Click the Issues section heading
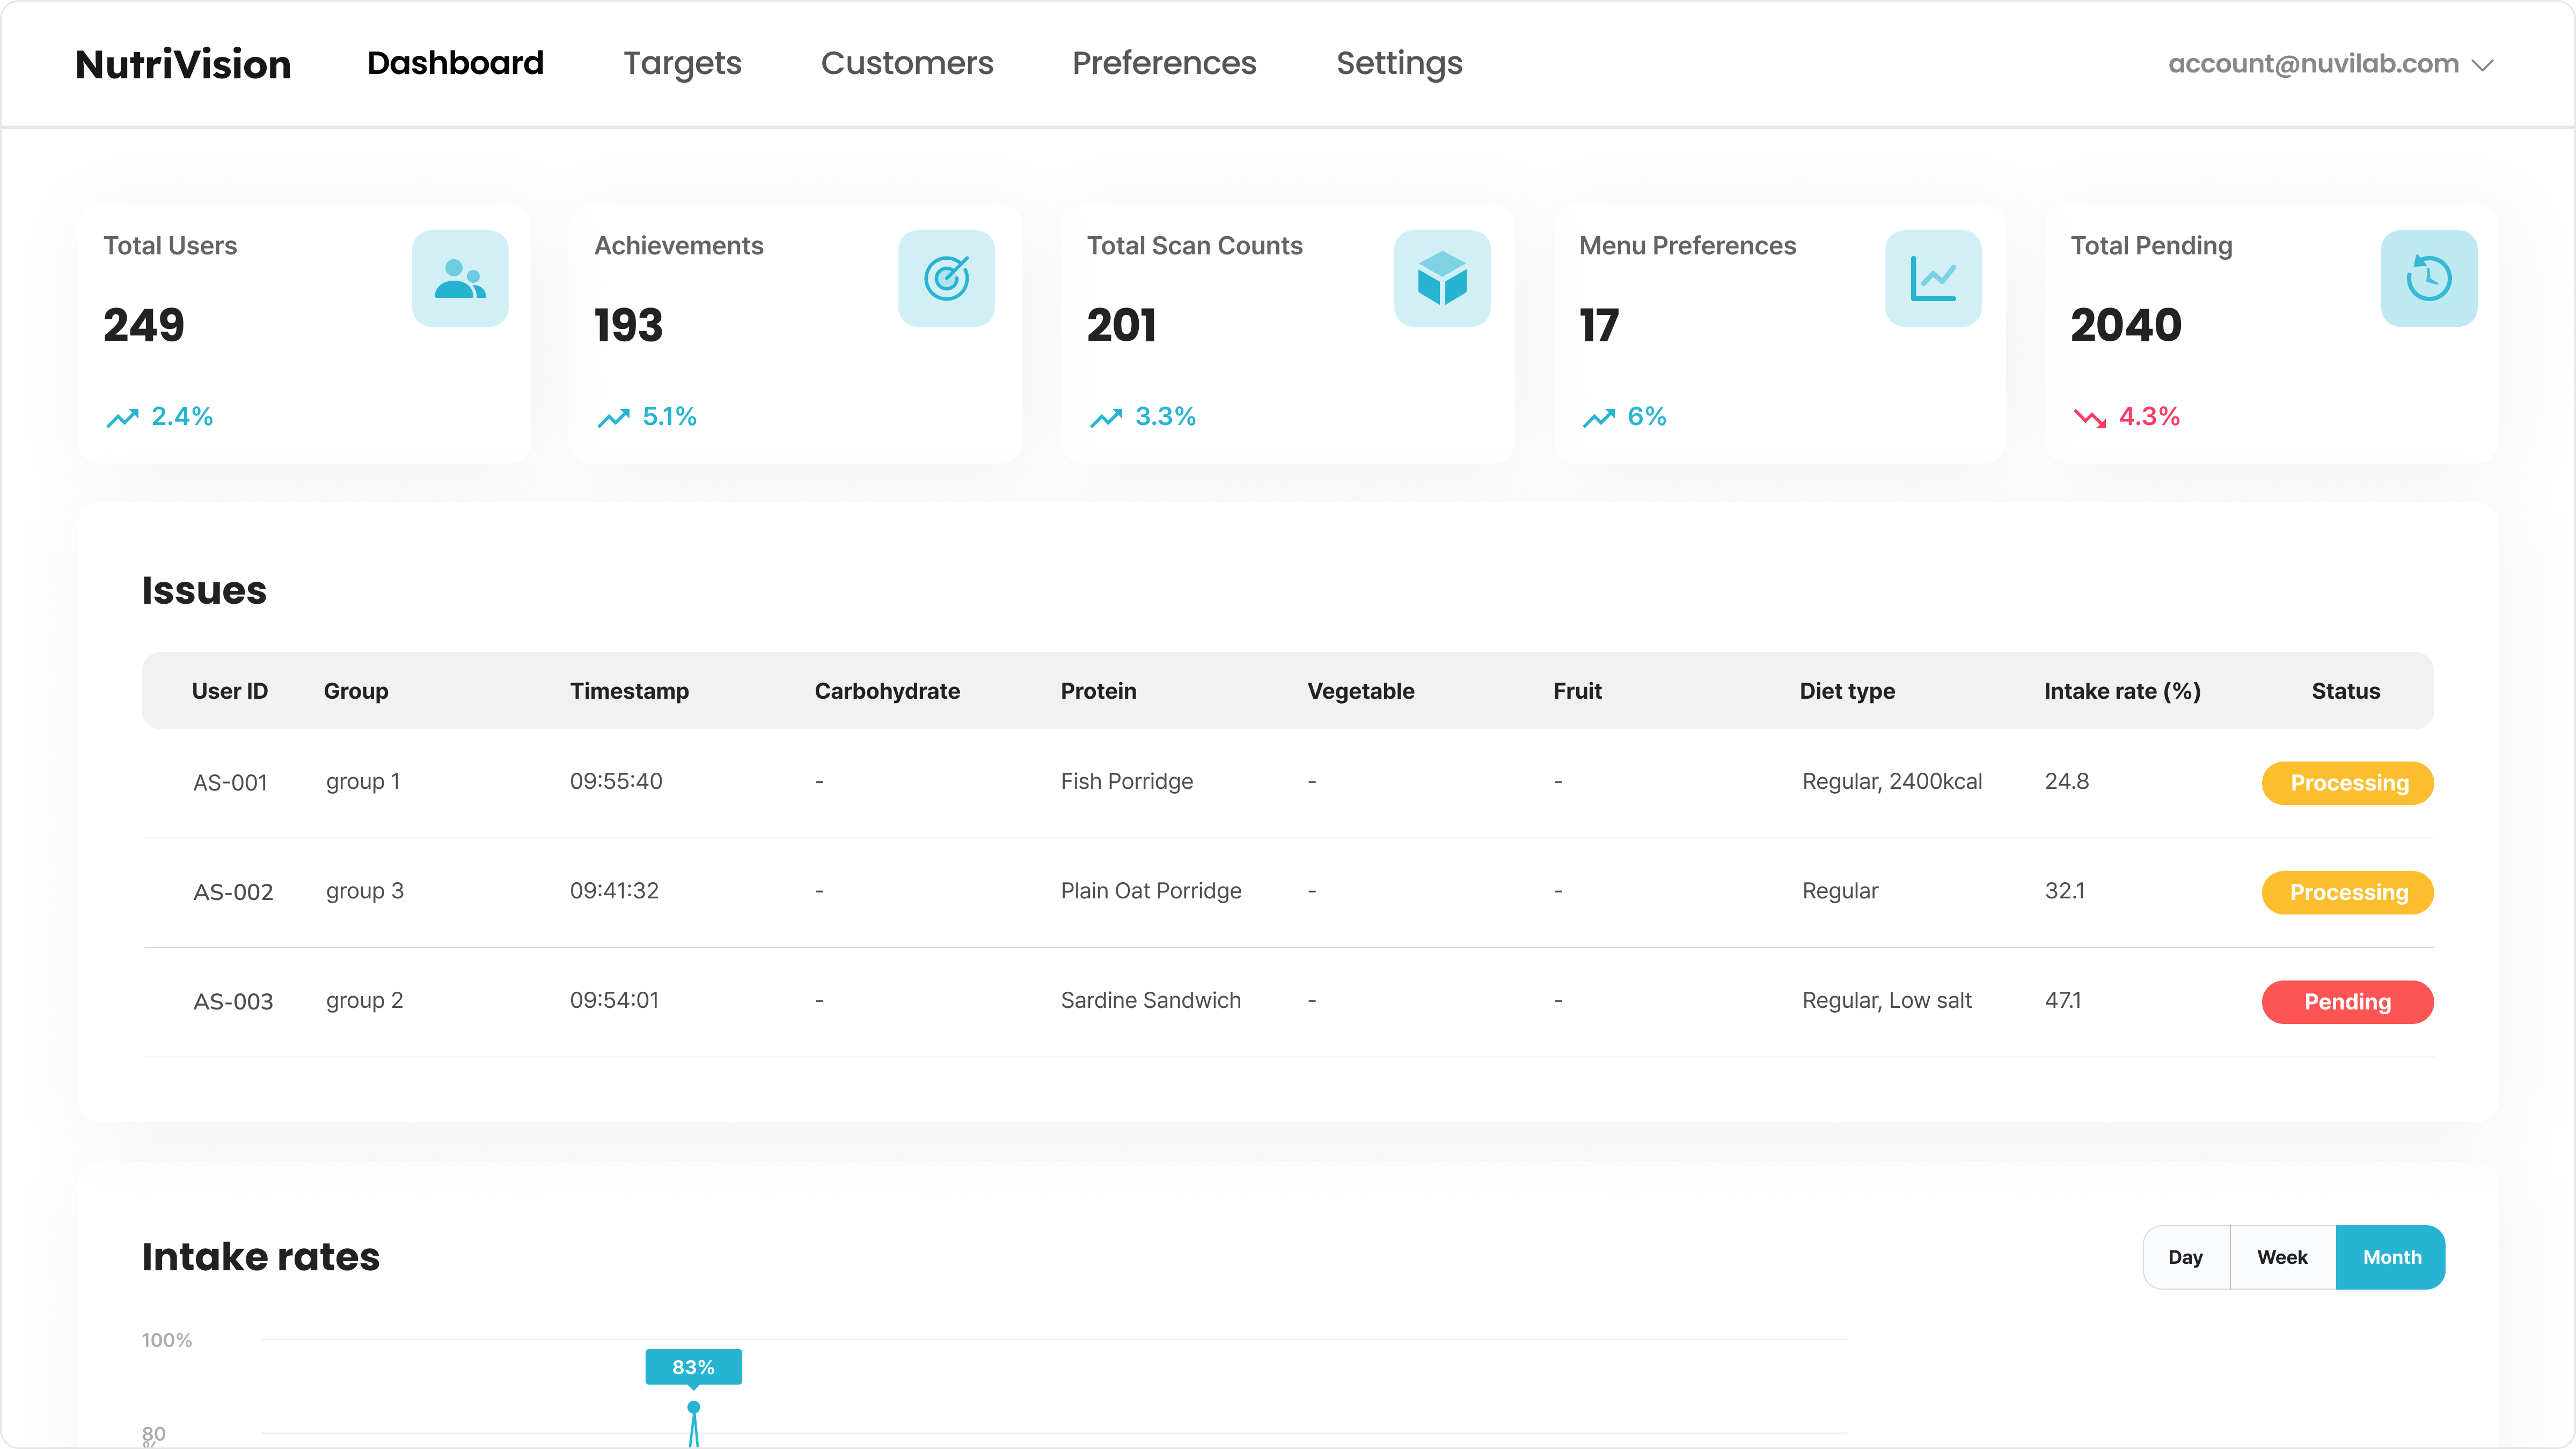Image resolution: width=2576 pixels, height=1449 pixels. pos(204,590)
